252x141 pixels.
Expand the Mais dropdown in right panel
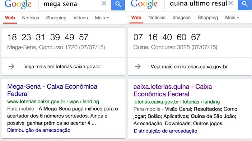232,18
